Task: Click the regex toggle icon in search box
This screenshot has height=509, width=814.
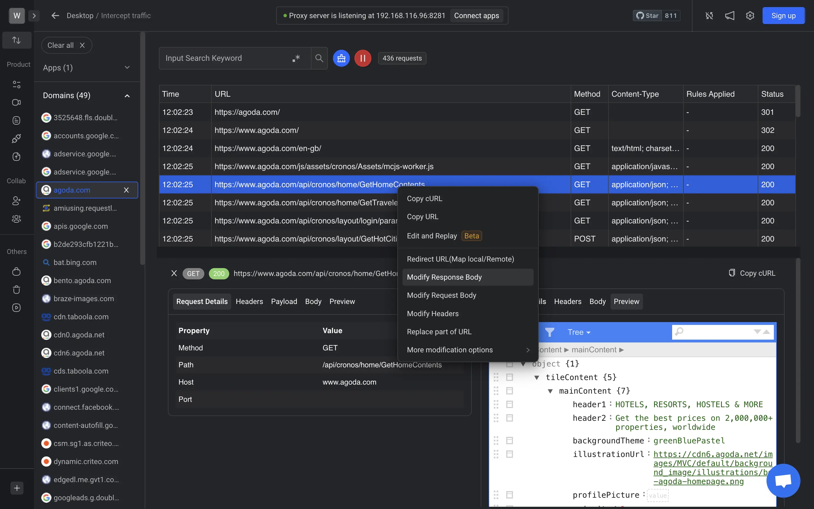Action: (x=296, y=58)
